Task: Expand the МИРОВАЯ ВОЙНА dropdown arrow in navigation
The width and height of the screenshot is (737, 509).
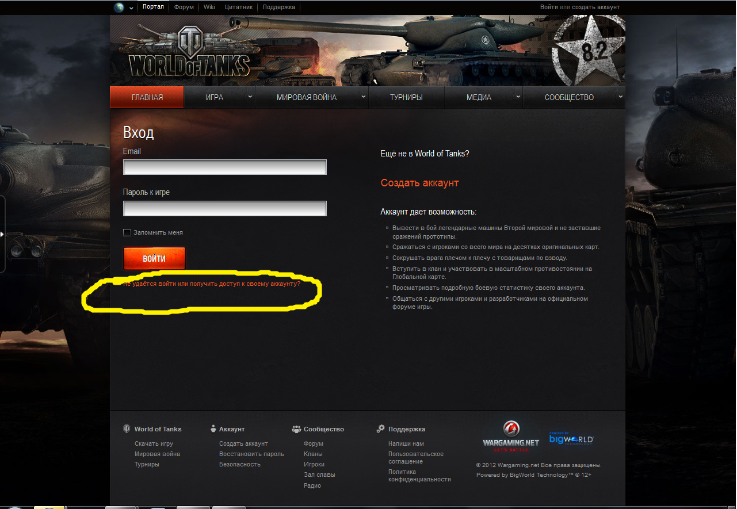Action: click(x=364, y=97)
